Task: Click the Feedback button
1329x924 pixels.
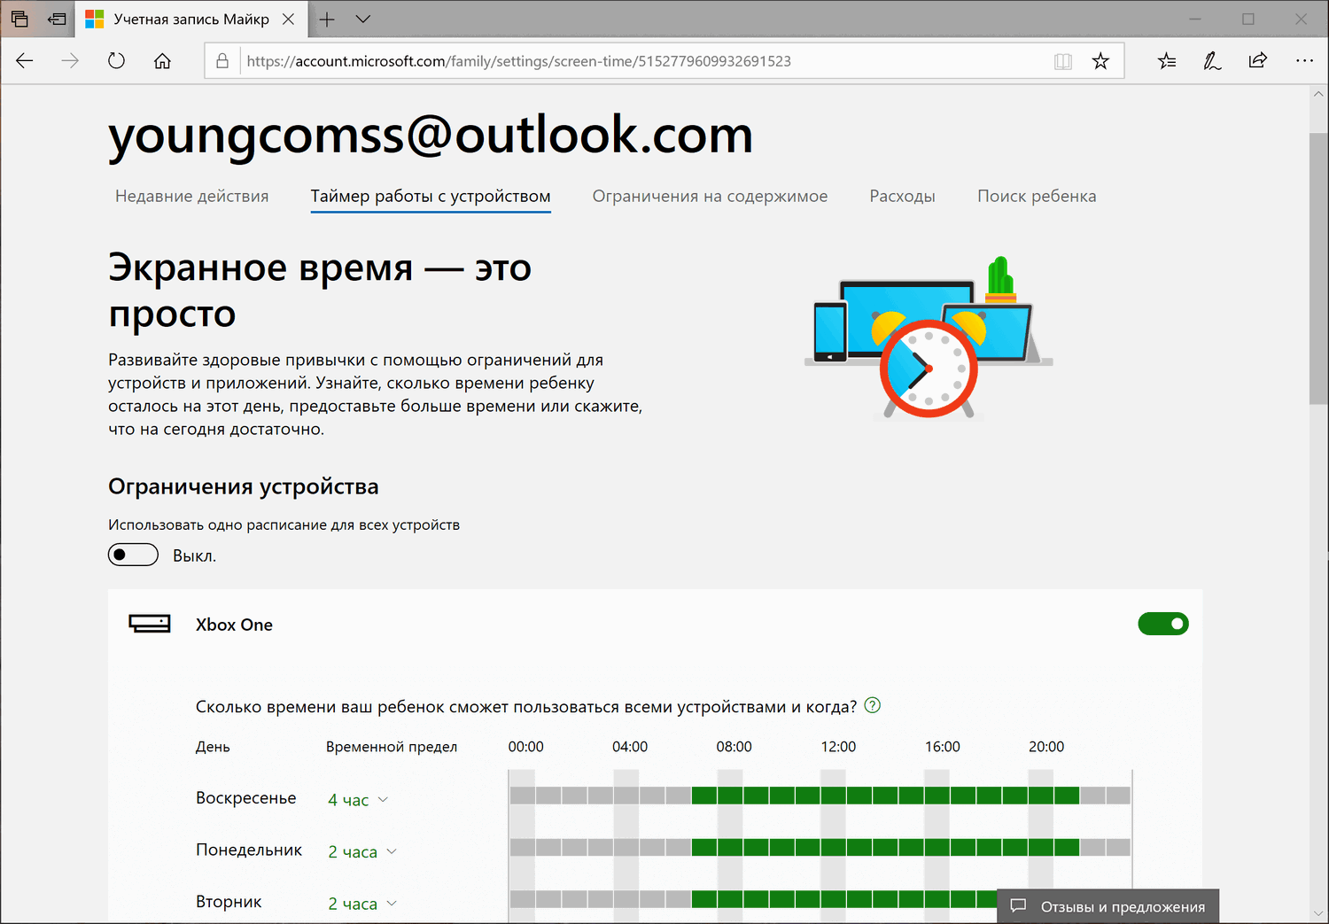Action: (x=1108, y=906)
